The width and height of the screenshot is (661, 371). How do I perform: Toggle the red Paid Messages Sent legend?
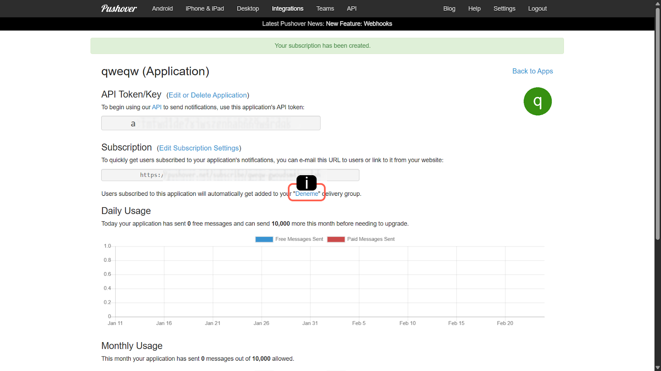[361, 239]
